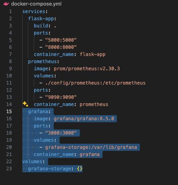Open the docker-compose.yml tab
The height and width of the screenshot is (185, 178).
click(36, 4)
